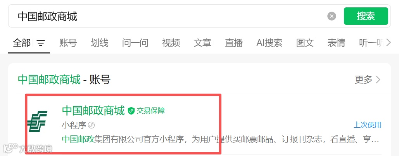The image size is (399, 156).
Task: Go to the 文章 tab
Action: [x=202, y=43]
